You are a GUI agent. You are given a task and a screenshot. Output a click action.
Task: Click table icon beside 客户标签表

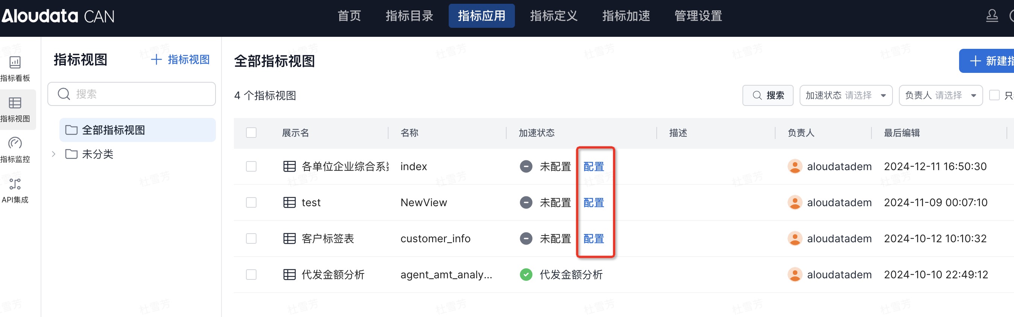pyautogui.click(x=289, y=239)
